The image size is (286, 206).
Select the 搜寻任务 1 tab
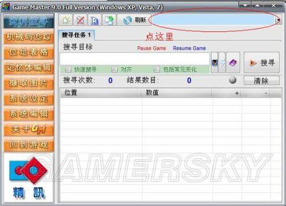click(x=76, y=35)
